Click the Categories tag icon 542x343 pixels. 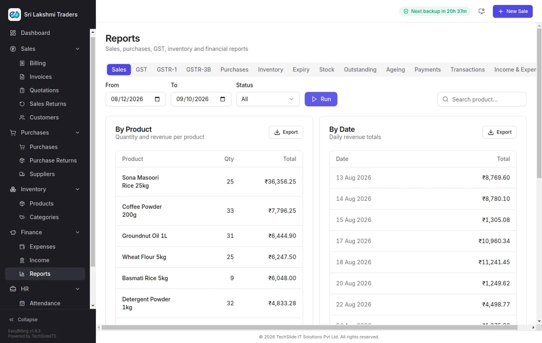pyautogui.click(x=22, y=217)
